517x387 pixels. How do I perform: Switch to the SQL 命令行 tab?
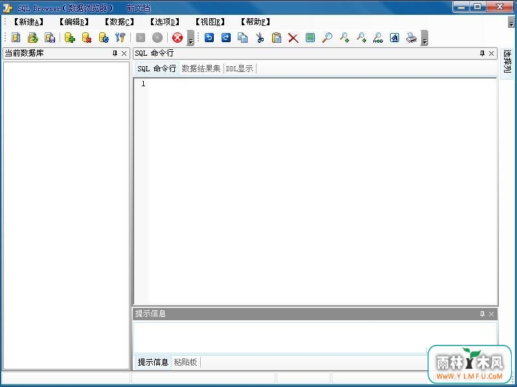point(157,69)
